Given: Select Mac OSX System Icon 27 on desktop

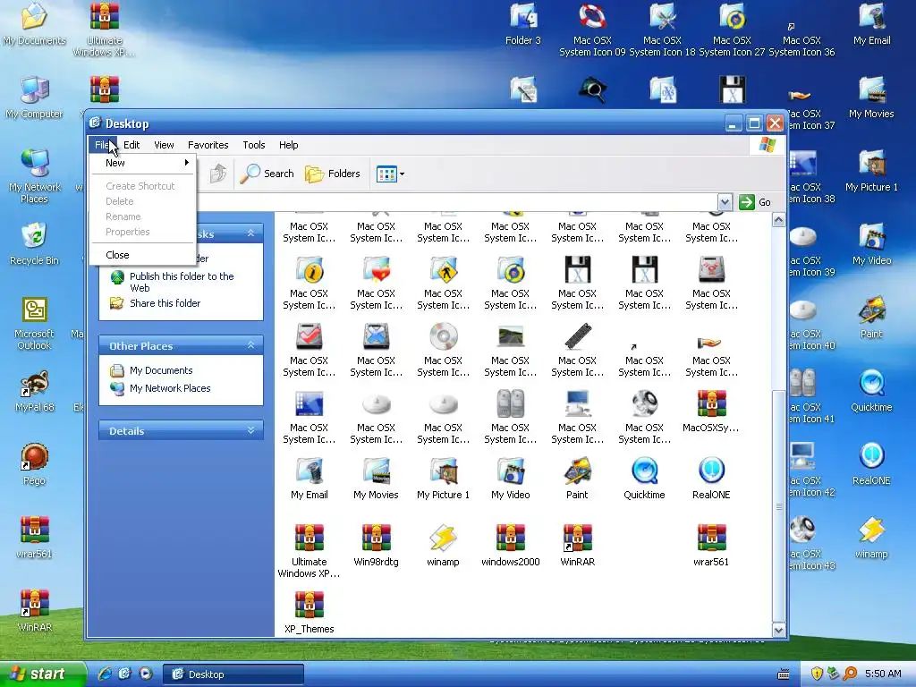Looking at the screenshot, I should coord(732,30).
